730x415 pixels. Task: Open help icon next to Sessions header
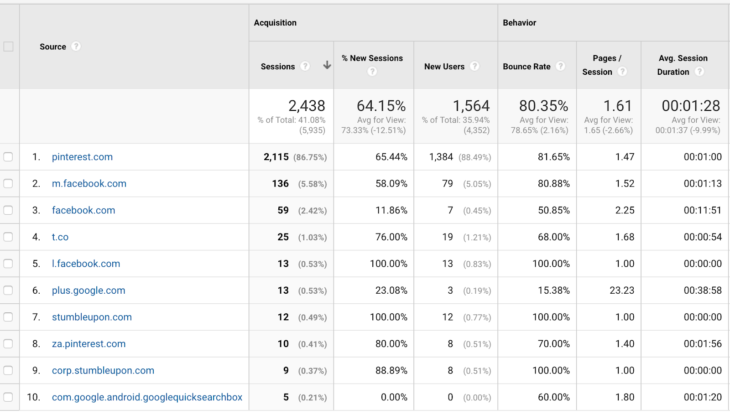tap(305, 66)
